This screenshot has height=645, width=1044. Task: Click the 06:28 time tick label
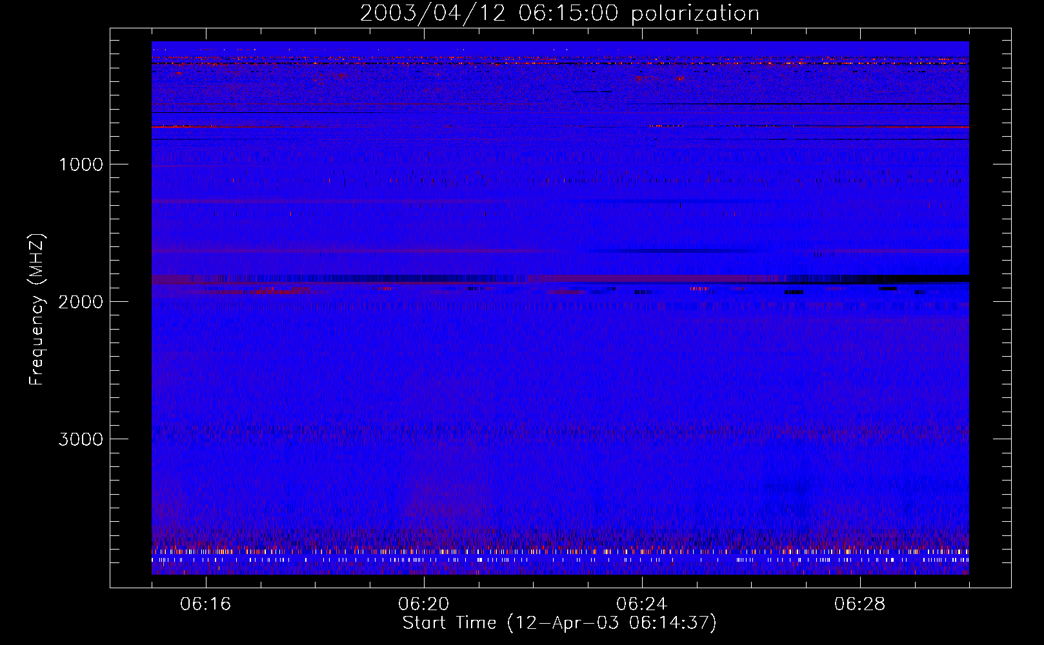[859, 604]
